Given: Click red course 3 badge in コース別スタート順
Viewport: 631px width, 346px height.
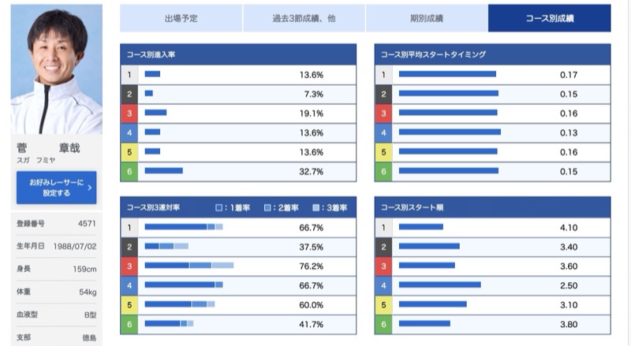Looking at the screenshot, I should click(x=383, y=266).
